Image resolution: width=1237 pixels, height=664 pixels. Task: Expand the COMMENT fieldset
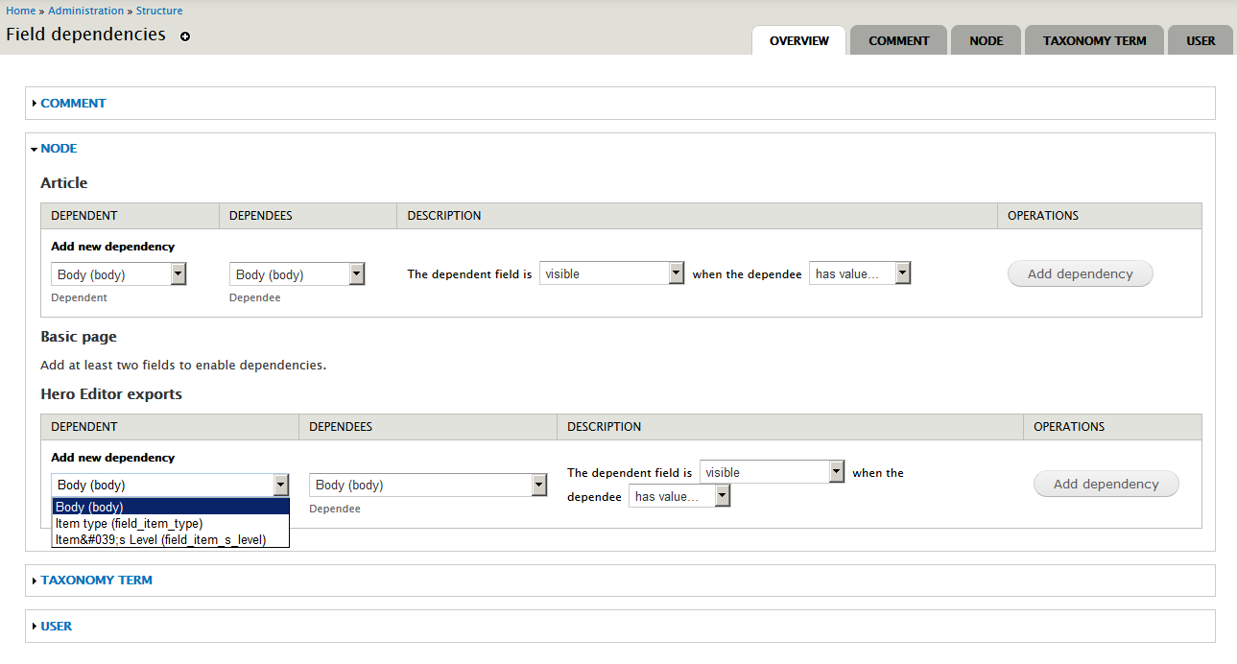click(73, 103)
